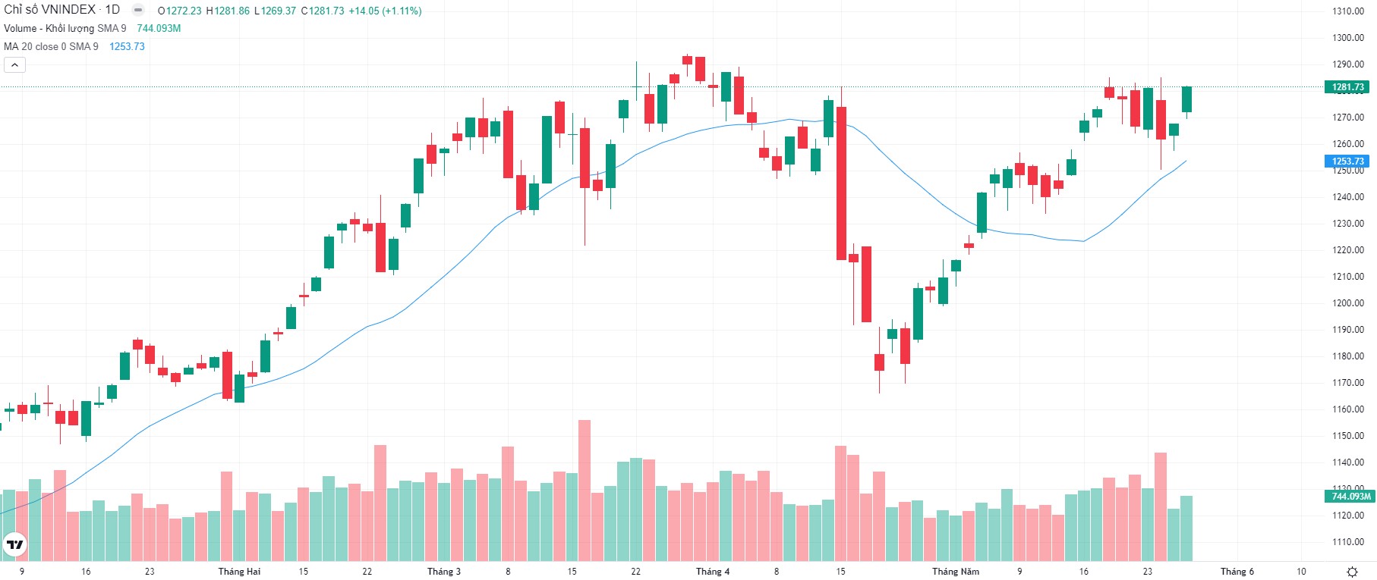Screen dimensions: 1377x580
Task: Click the "Tháng 6" label on the time axis
Action: (x=1237, y=571)
